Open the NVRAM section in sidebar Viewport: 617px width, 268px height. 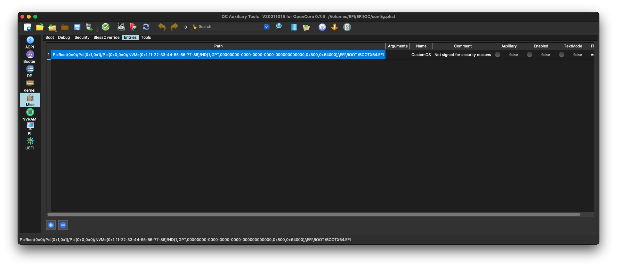[x=30, y=114]
